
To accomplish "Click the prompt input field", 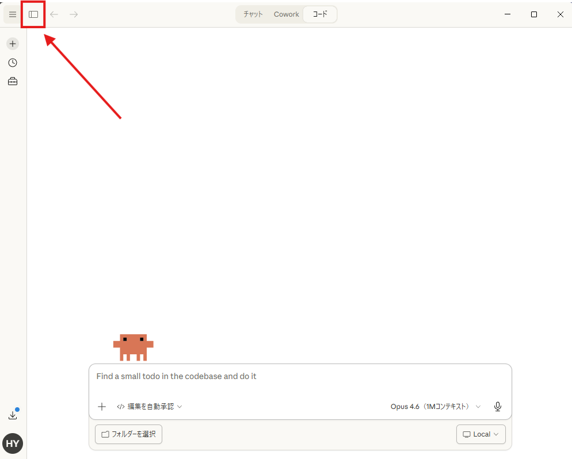I will (x=299, y=376).
